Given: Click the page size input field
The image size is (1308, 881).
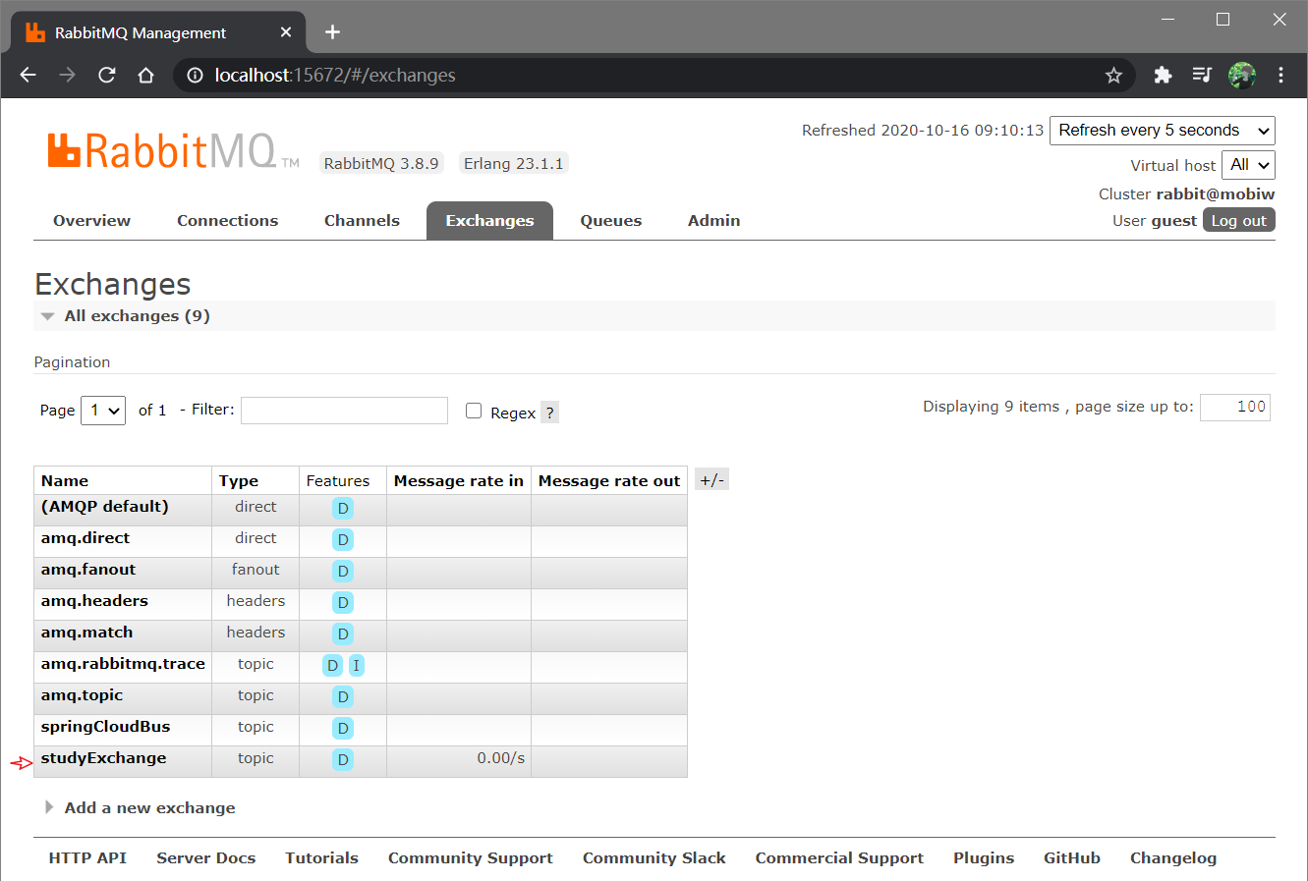Looking at the screenshot, I should [1235, 408].
